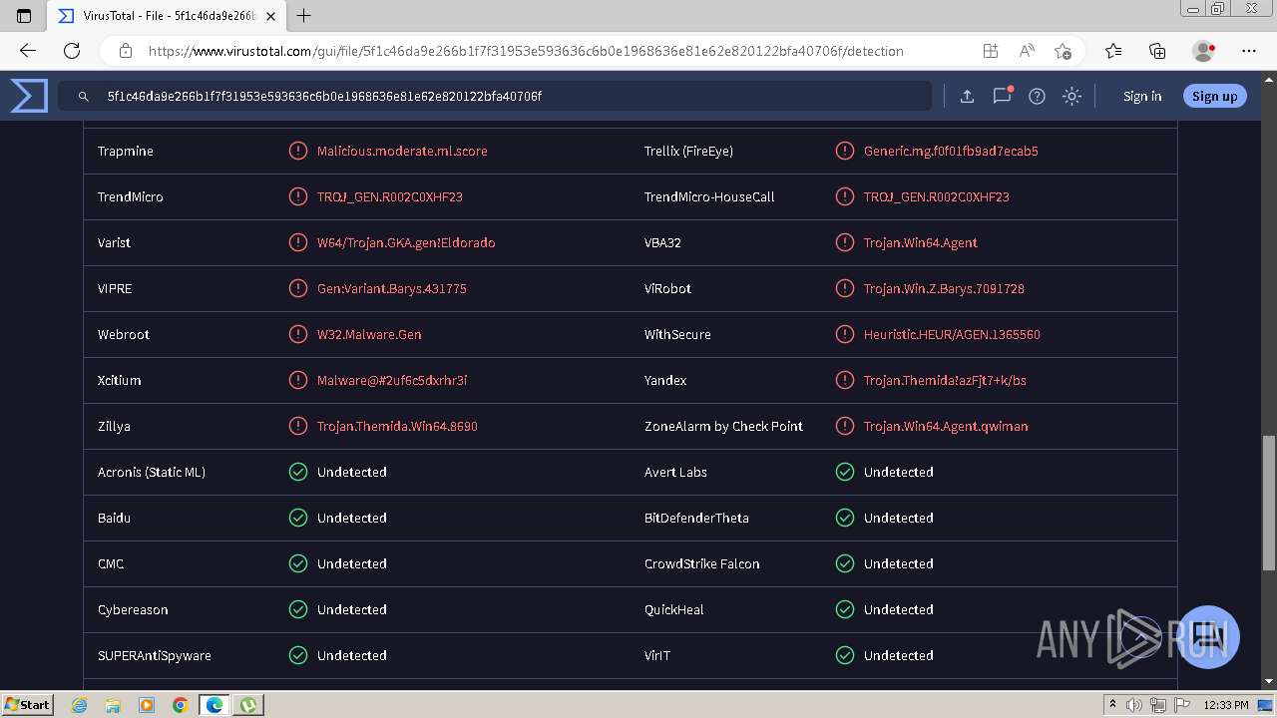Click the taskbar clock 12:33 PM
The width and height of the screenshot is (1277, 718).
point(1226,705)
